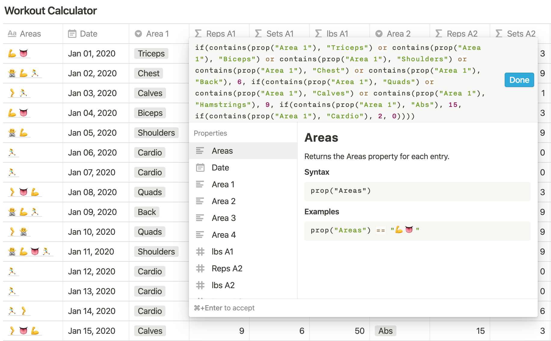Click the sigma icon in Sets A1 header
551x341 pixels.
[258, 34]
